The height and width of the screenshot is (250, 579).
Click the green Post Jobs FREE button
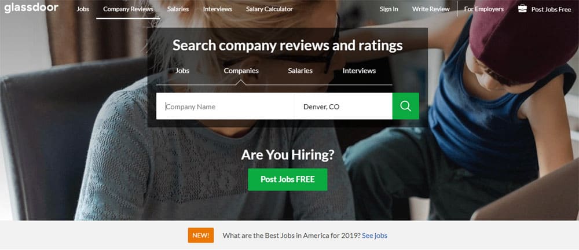[x=288, y=179]
